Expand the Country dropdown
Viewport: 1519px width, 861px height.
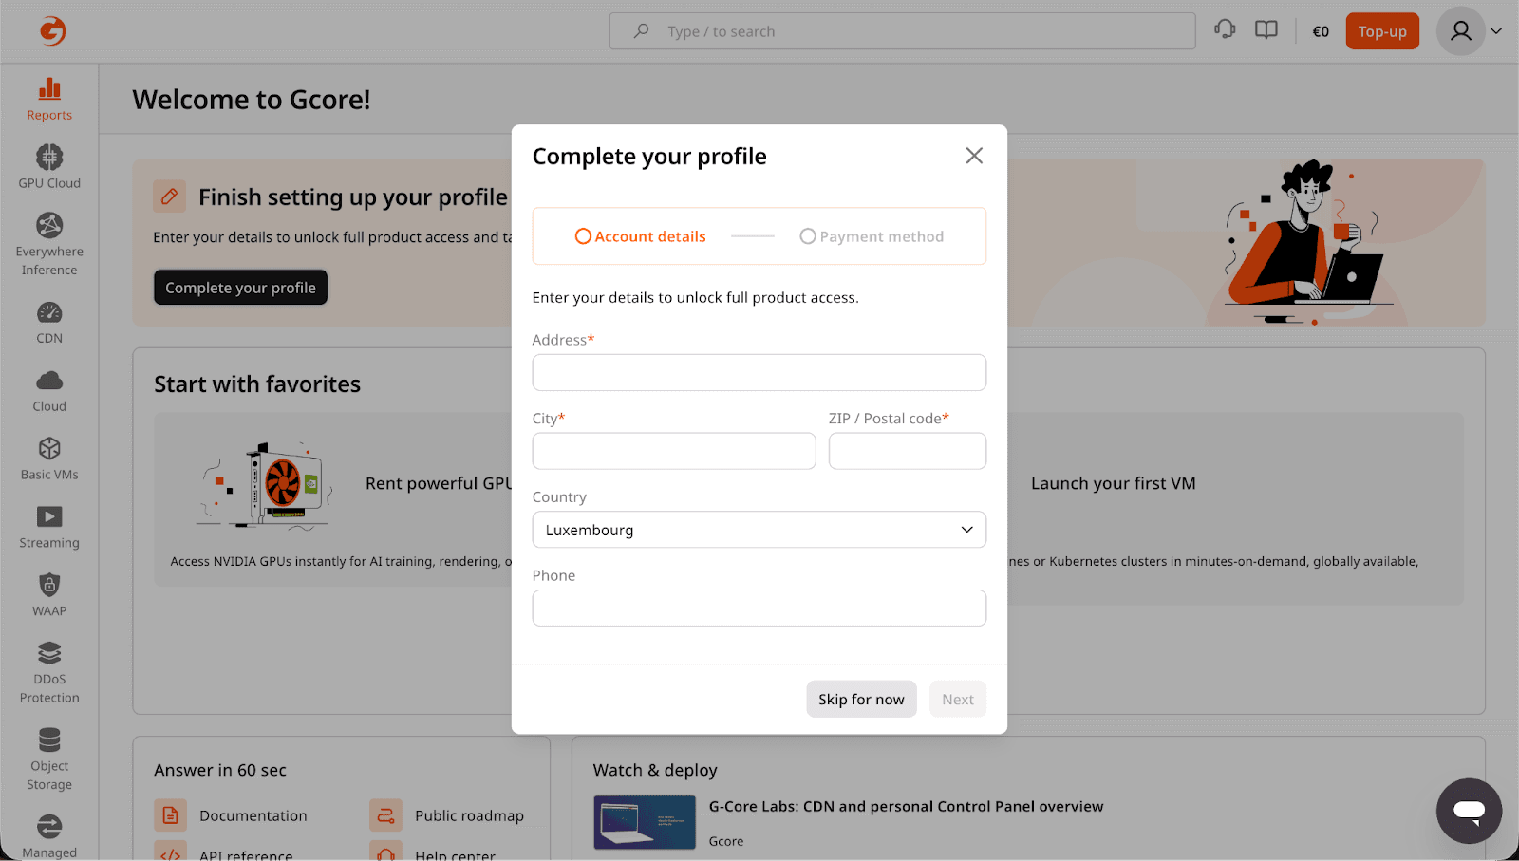[759, 530]
